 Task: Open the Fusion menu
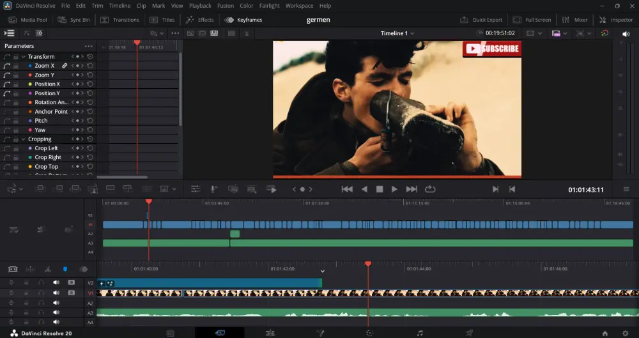coord(226,6)
